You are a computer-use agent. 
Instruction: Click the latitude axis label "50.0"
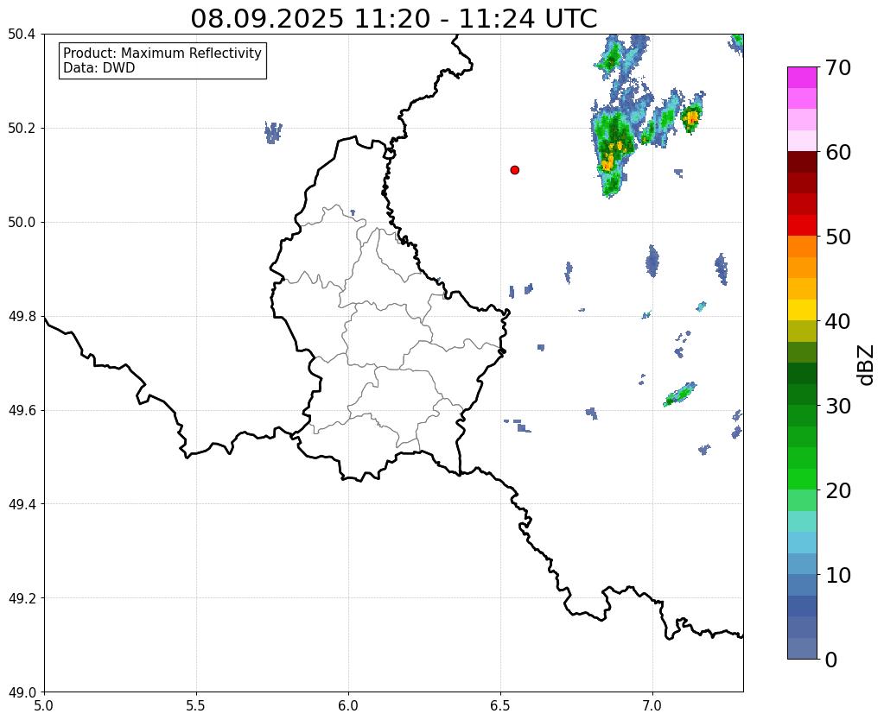(x=22, y=222)
